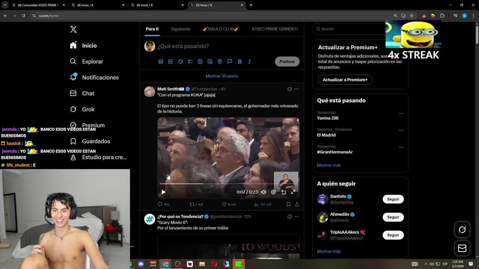The image size is (479, 269).
Task: Repost Mati Smith's post, 1 mil
Action: point(196,204)
